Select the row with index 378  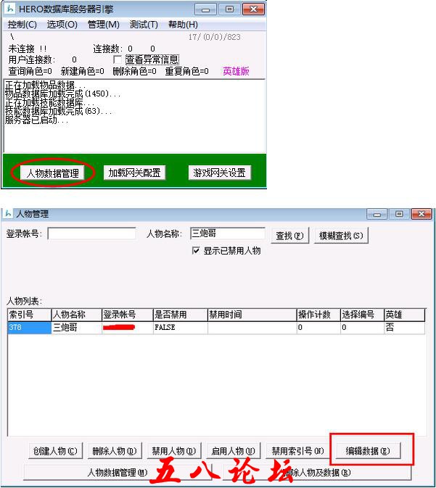(x=29, y=328)
